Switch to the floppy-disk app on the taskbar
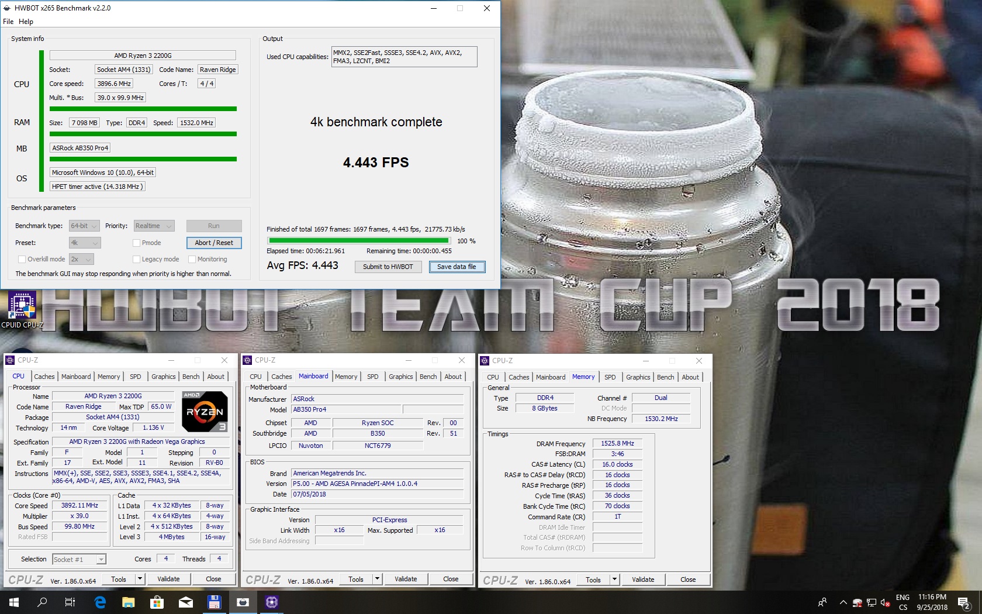Screen dimensions: 982x614 pos(214,602)
